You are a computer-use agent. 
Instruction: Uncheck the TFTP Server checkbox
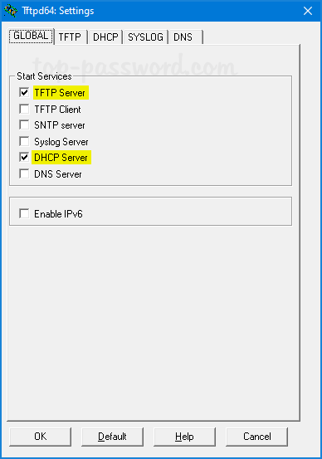pyautogui.click(x=24, y=92)
